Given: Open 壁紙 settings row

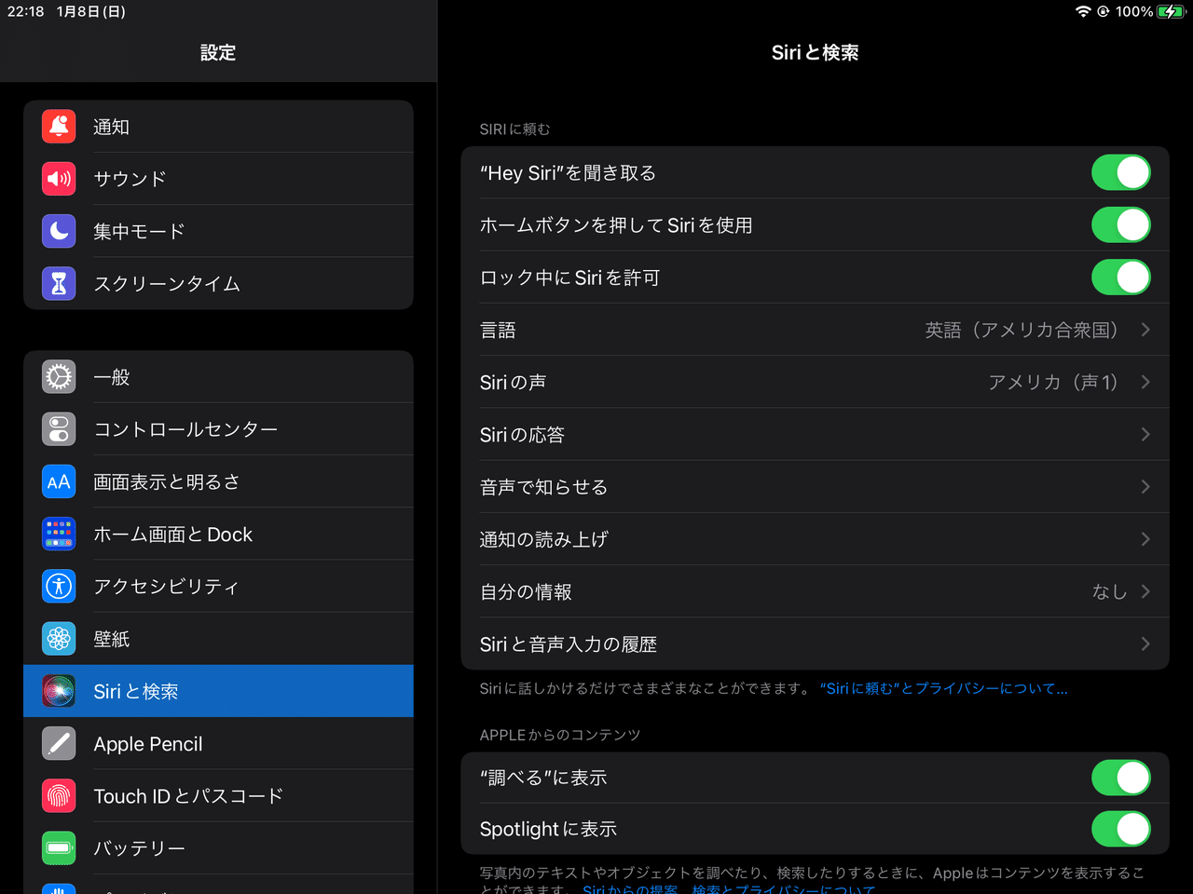Looking at the screenshot, I should point(218,639).
